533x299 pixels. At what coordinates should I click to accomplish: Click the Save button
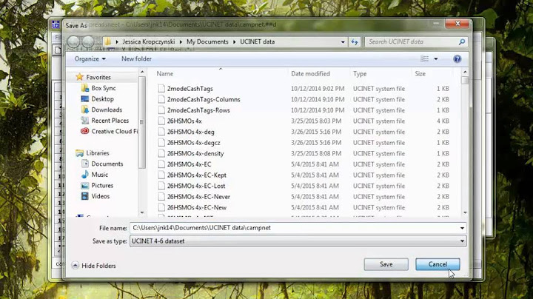(x=386, y=264)
